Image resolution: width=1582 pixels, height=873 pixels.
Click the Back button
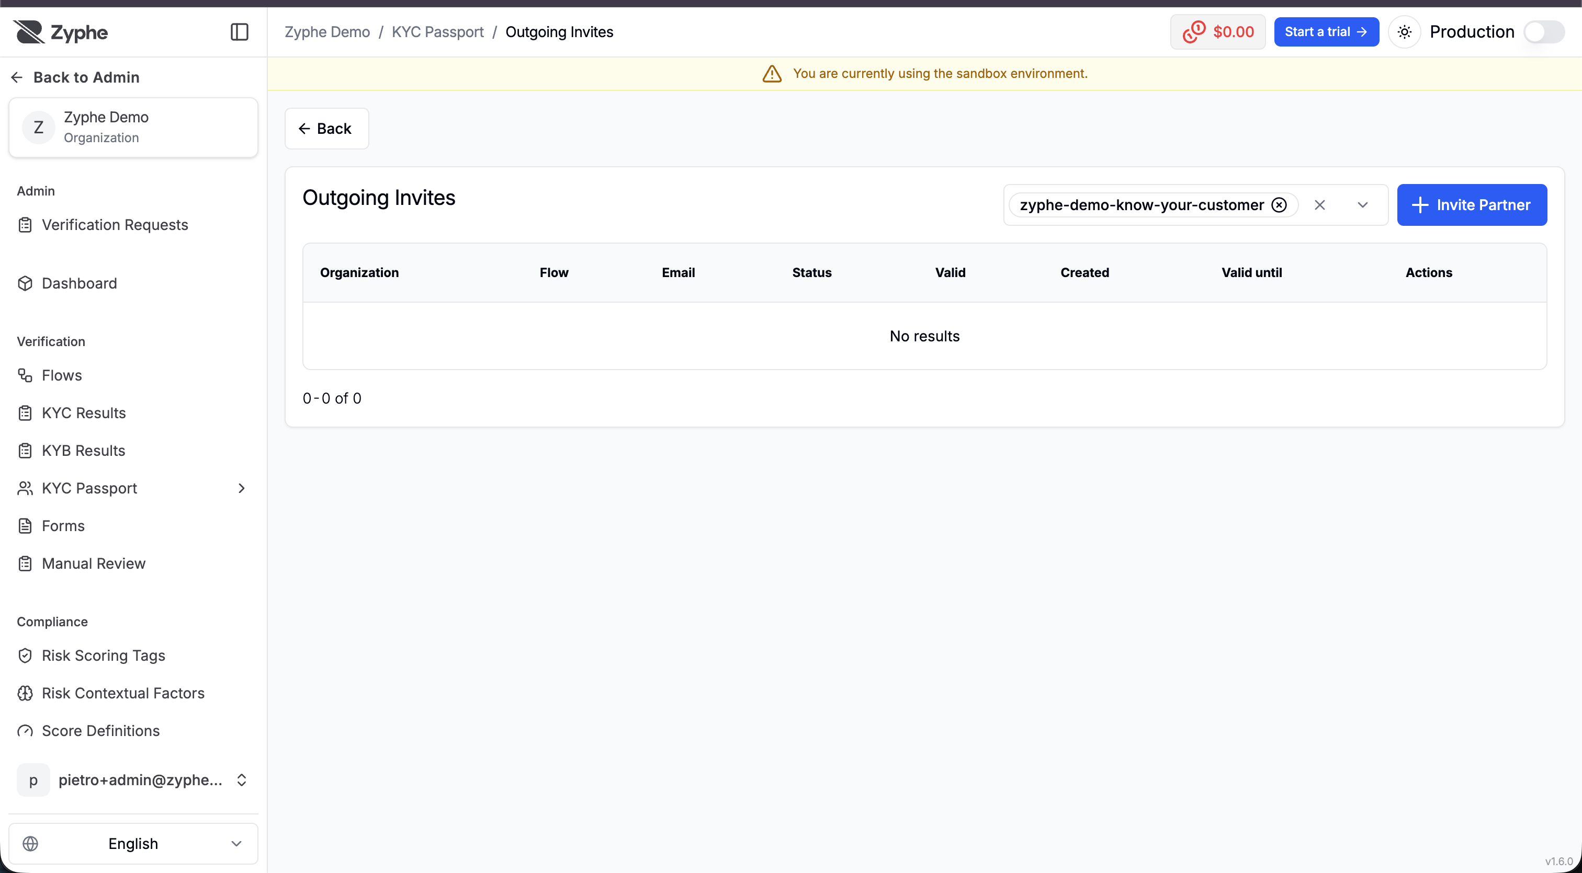(x=327, y=129)
